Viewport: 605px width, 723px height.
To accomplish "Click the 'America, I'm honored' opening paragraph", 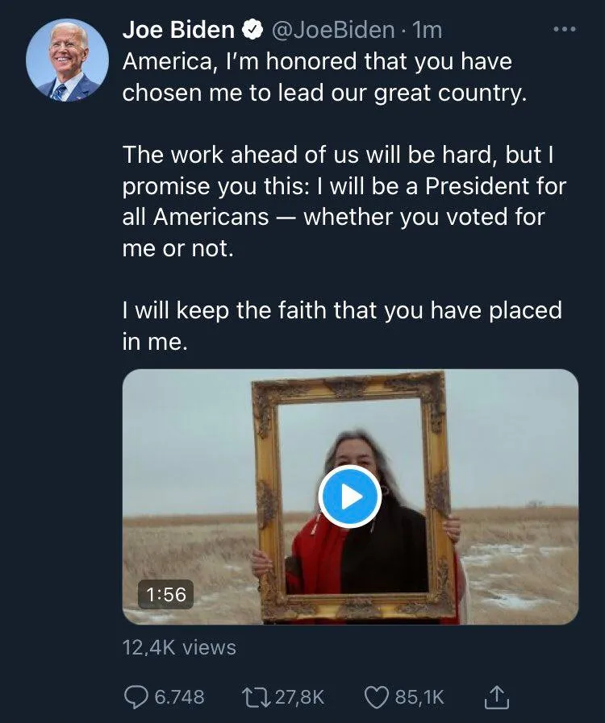I will pyautogui.click(x=323, y=77).
